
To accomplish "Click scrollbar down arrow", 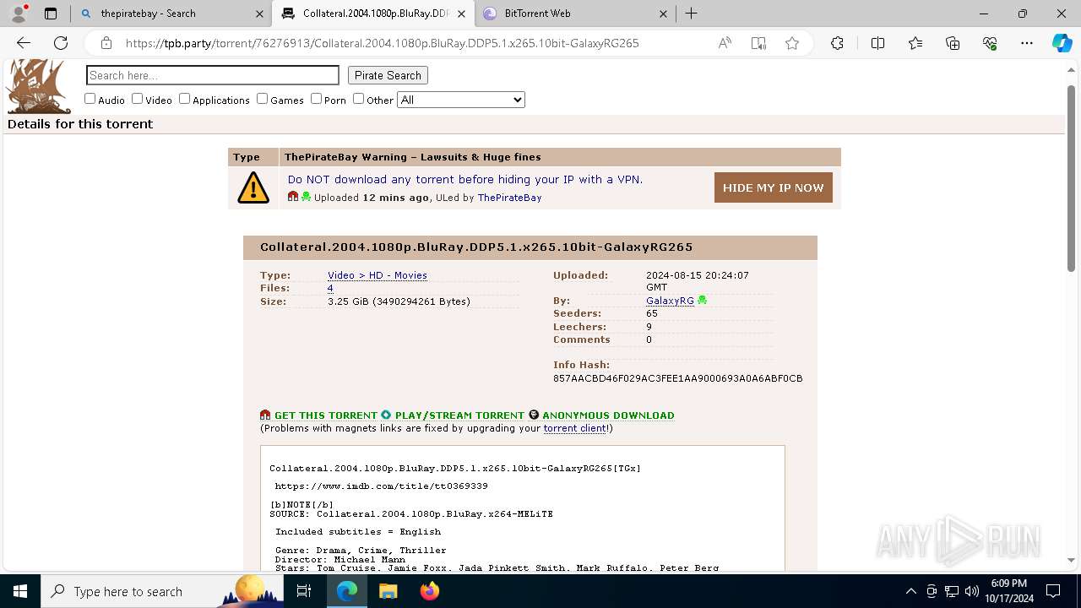I will (x=1071, y=560).
